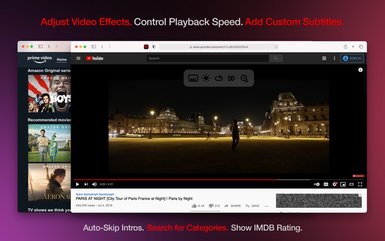Enable miniplayer mode

click(x=343, y=184)
